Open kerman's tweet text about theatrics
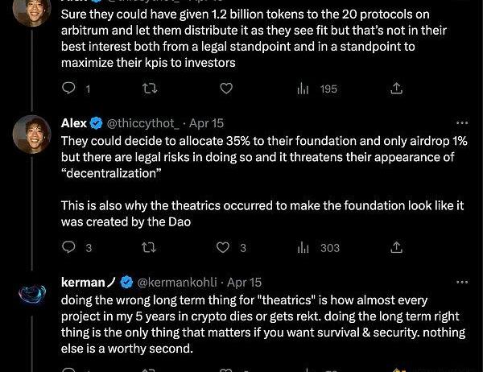The width and height of the screenshot is (483, 372). point(258,320)
